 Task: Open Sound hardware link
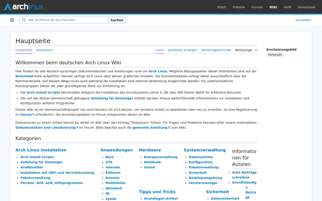pos(149,167)
